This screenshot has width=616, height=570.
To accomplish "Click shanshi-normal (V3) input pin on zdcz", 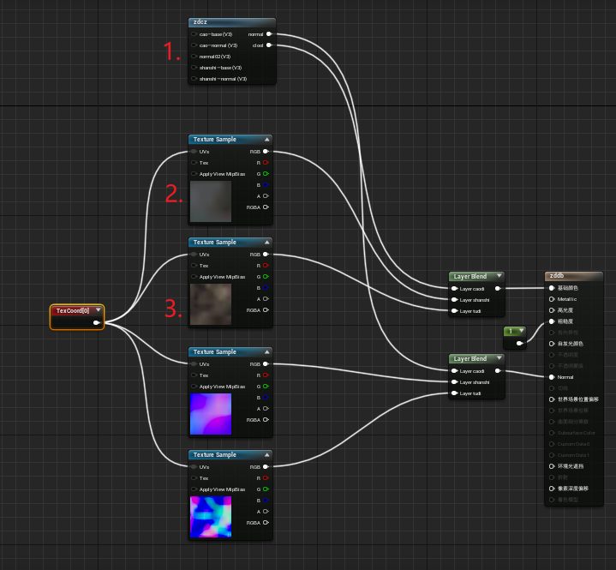I will pyautogui.click(x=194, y=79).
